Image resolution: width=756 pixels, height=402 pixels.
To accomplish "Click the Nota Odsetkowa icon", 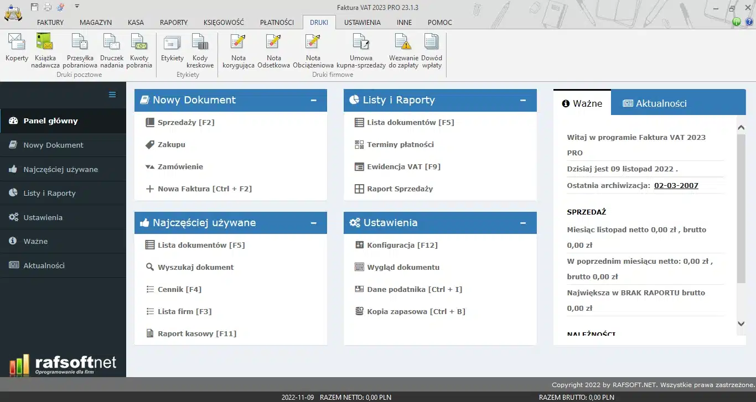I will pos(273,50).
